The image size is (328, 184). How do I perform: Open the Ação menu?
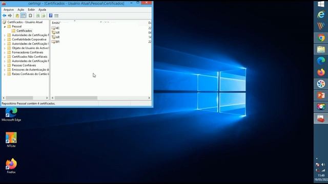[x=20, y=10]
